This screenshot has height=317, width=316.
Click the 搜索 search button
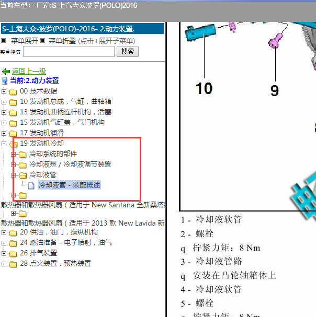[128, 51]
